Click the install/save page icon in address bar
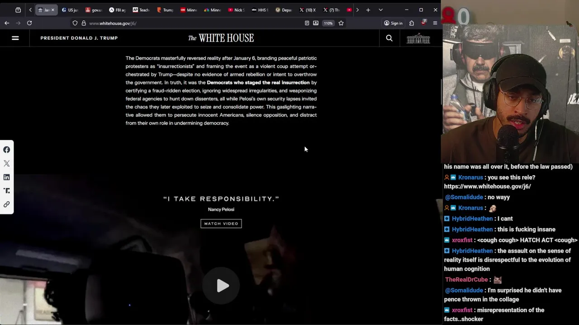 point(316,23)
